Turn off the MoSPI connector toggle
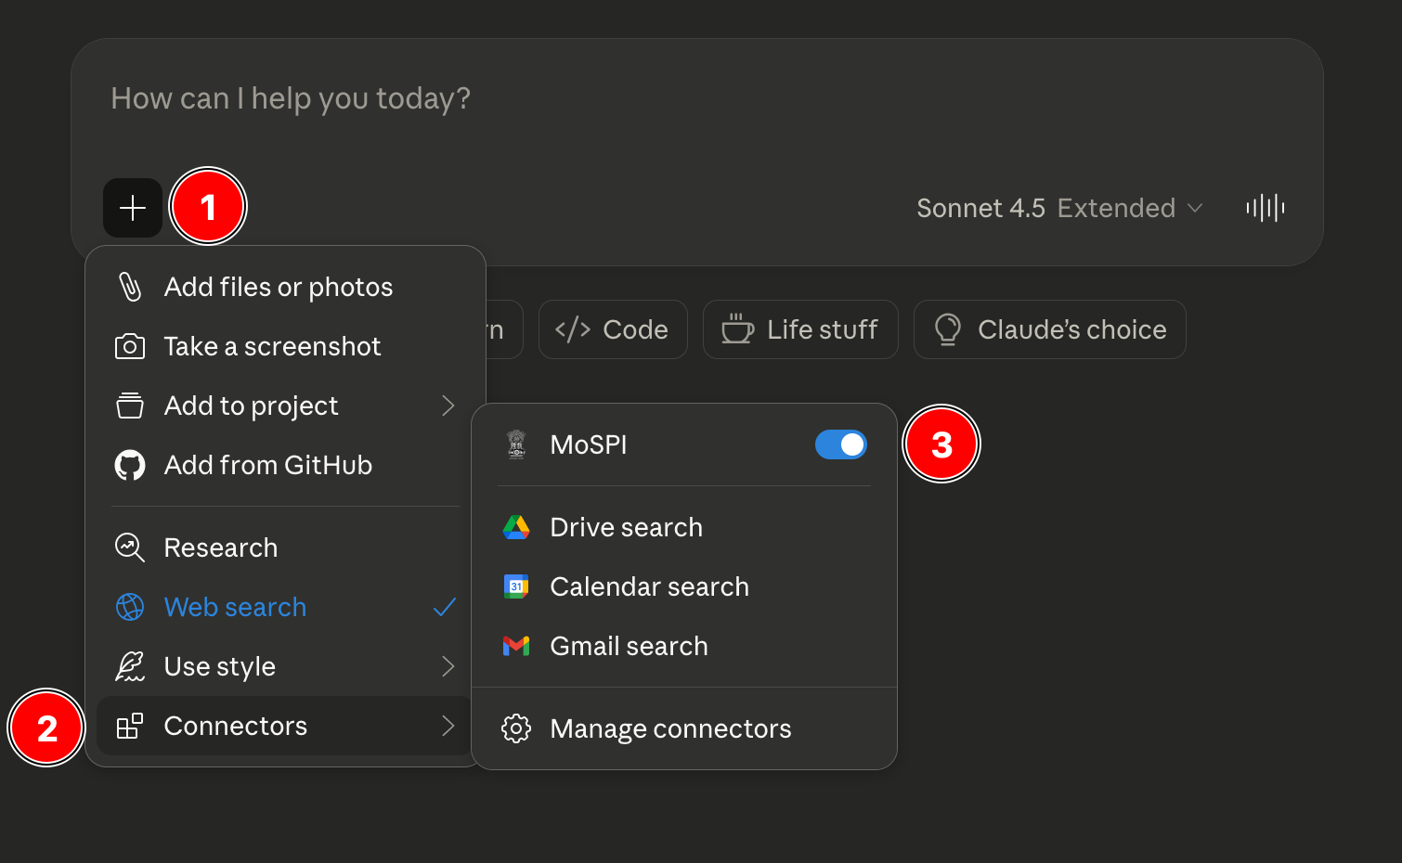Screen dimensions: 1402x863 pos(840,445)
